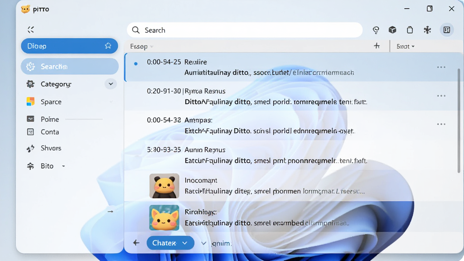Screen dimensions: 464x261
Task: Open more options for the Rentire row
Action: click(441, 67)
